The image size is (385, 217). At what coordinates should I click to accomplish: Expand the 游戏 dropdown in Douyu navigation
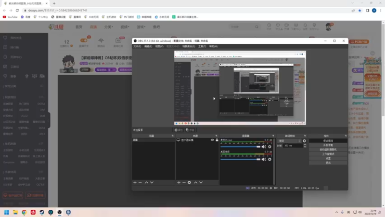141,27
